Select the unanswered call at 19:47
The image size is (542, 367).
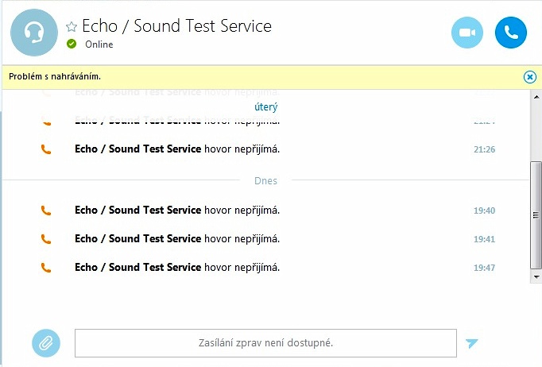[177, 268]
